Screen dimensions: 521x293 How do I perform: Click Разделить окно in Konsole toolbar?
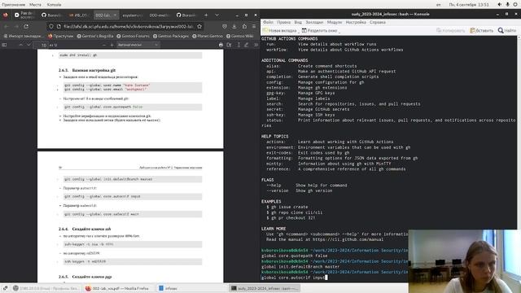pos(320,31)
